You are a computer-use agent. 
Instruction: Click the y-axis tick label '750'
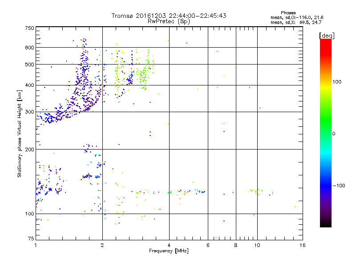pyautogui.click(x=29, y=28)
